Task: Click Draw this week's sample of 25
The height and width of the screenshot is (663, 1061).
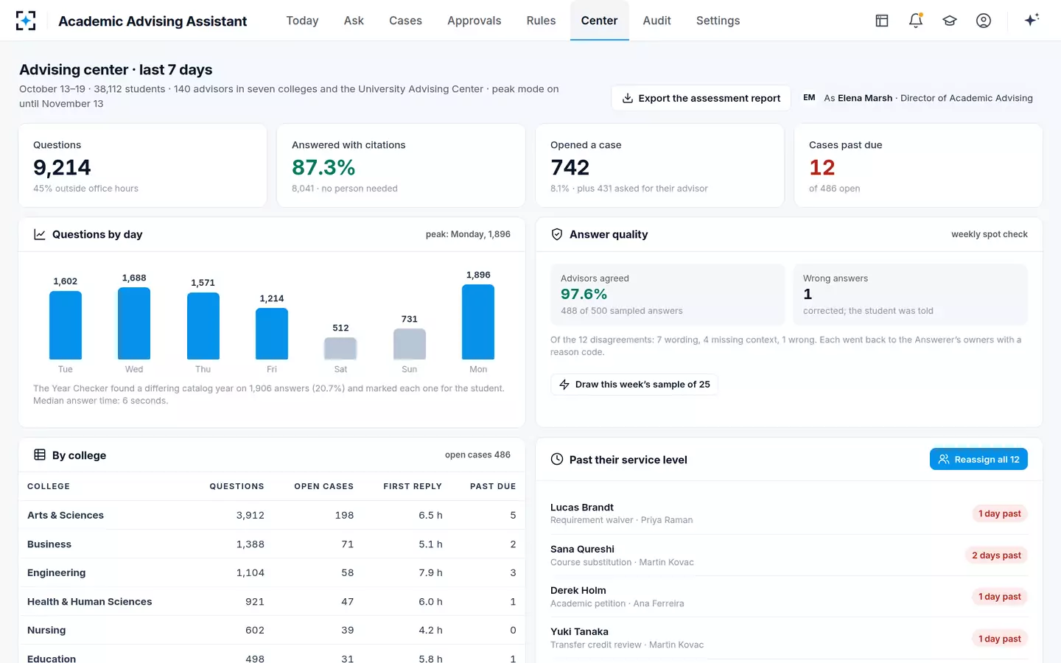Action: point(634,385)
